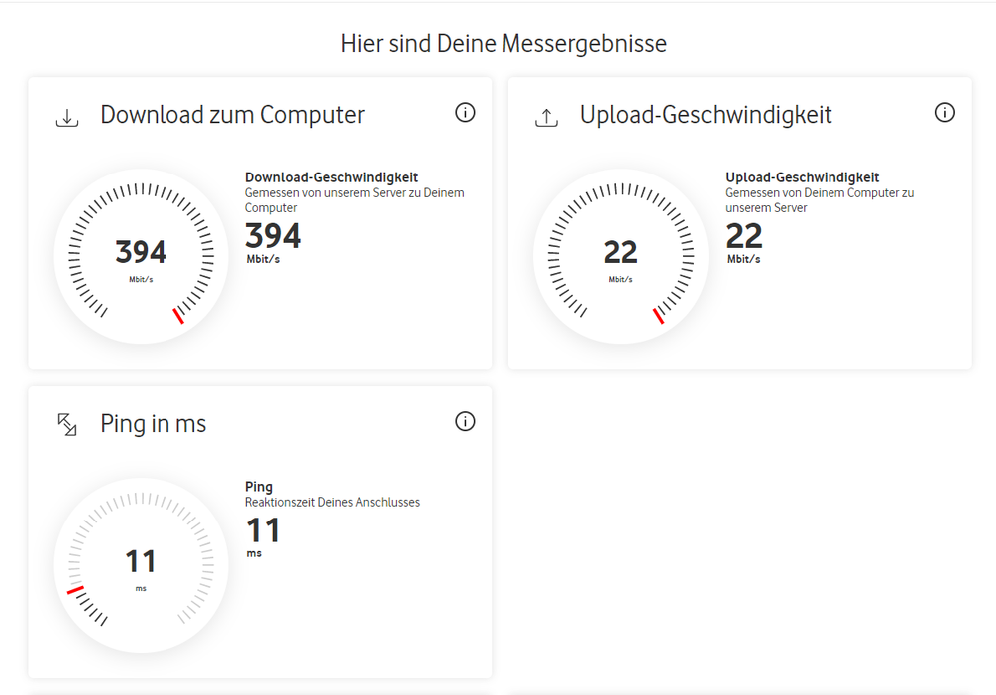Open the upload info tooltip icon
The height and width of the screenshot is (695, 996).
pyautogui.click(x=945, y=113)
